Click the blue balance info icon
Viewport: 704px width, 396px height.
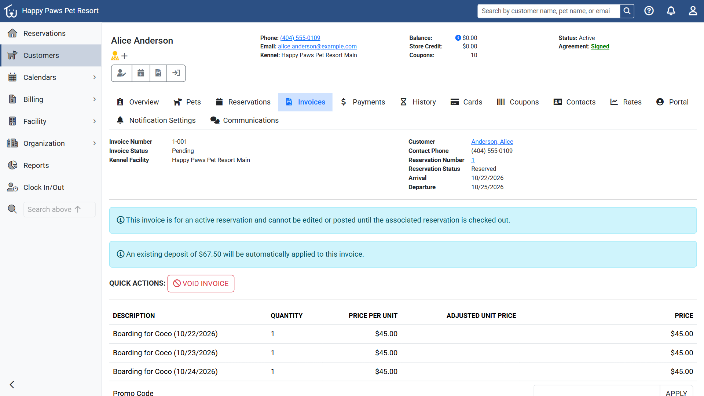(458, 38)
